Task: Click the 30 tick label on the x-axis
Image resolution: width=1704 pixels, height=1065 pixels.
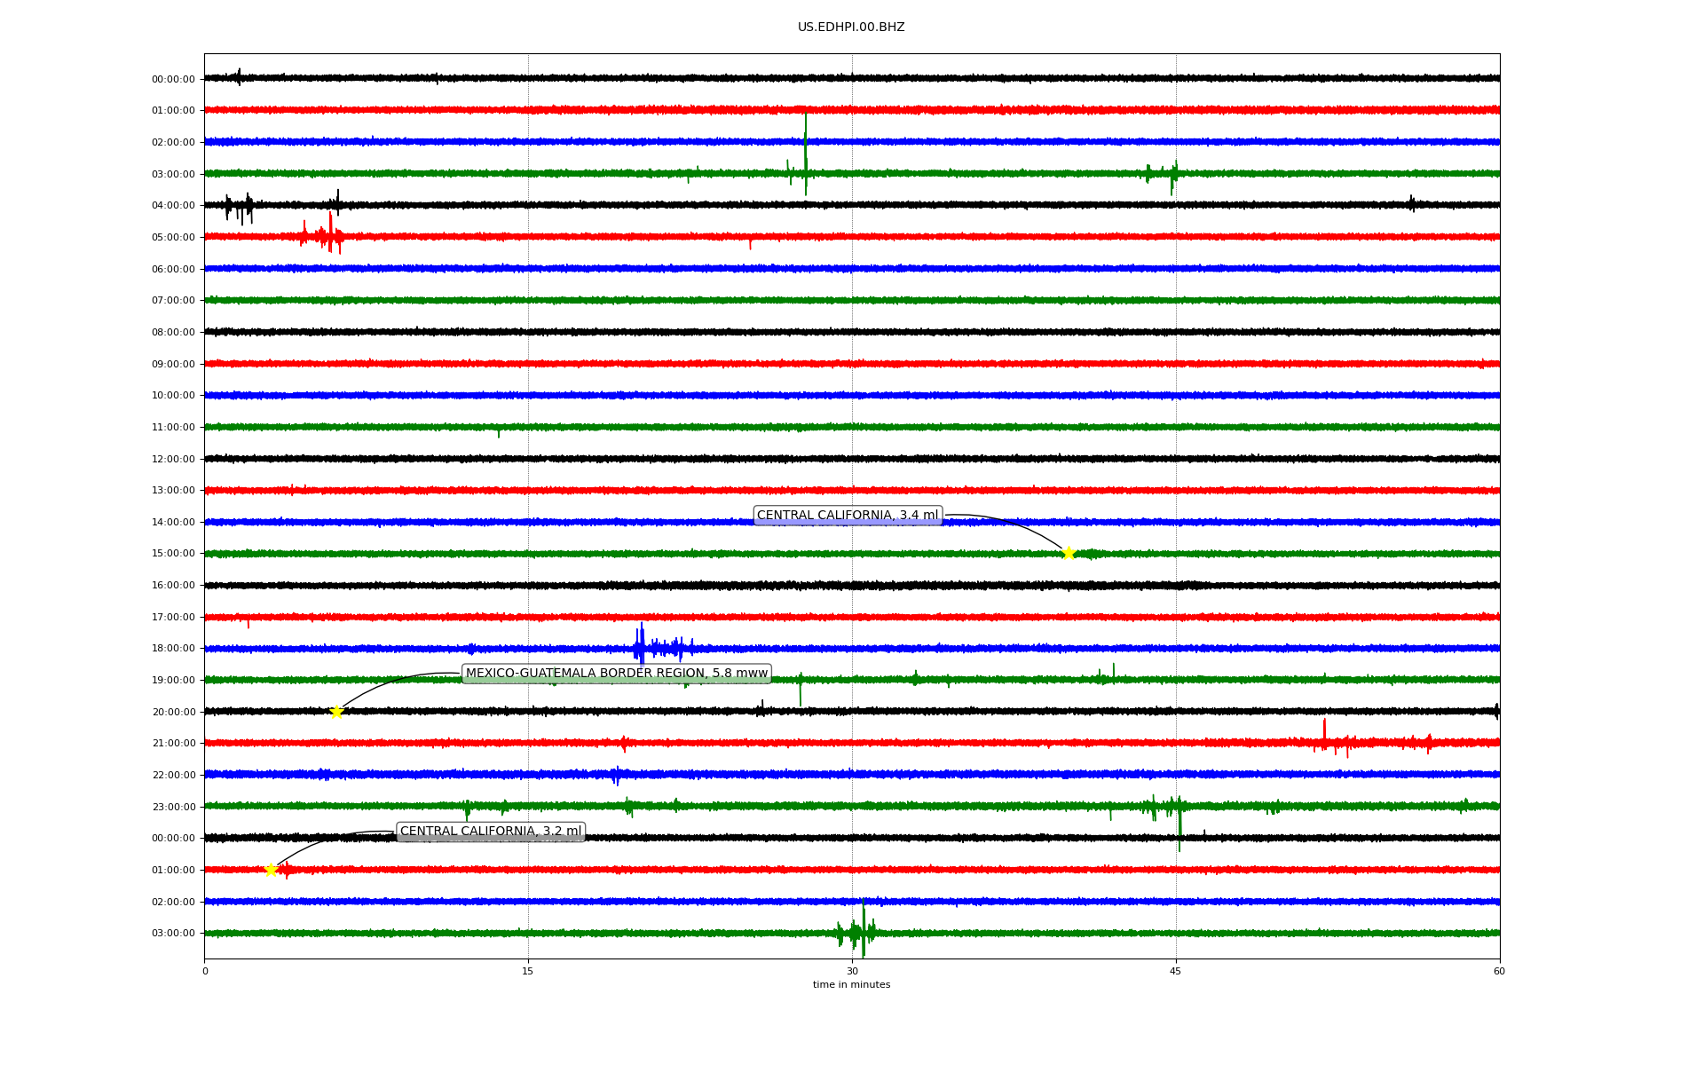Action: click(851, 971)
